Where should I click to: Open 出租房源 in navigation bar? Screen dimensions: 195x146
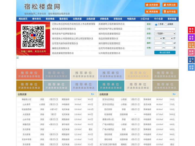pyautogui.click(x=91, y=19)
